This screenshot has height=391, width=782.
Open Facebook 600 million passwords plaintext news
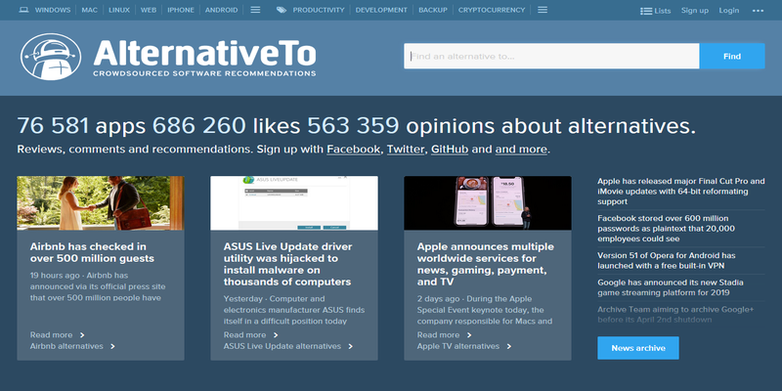coord(667,229)
